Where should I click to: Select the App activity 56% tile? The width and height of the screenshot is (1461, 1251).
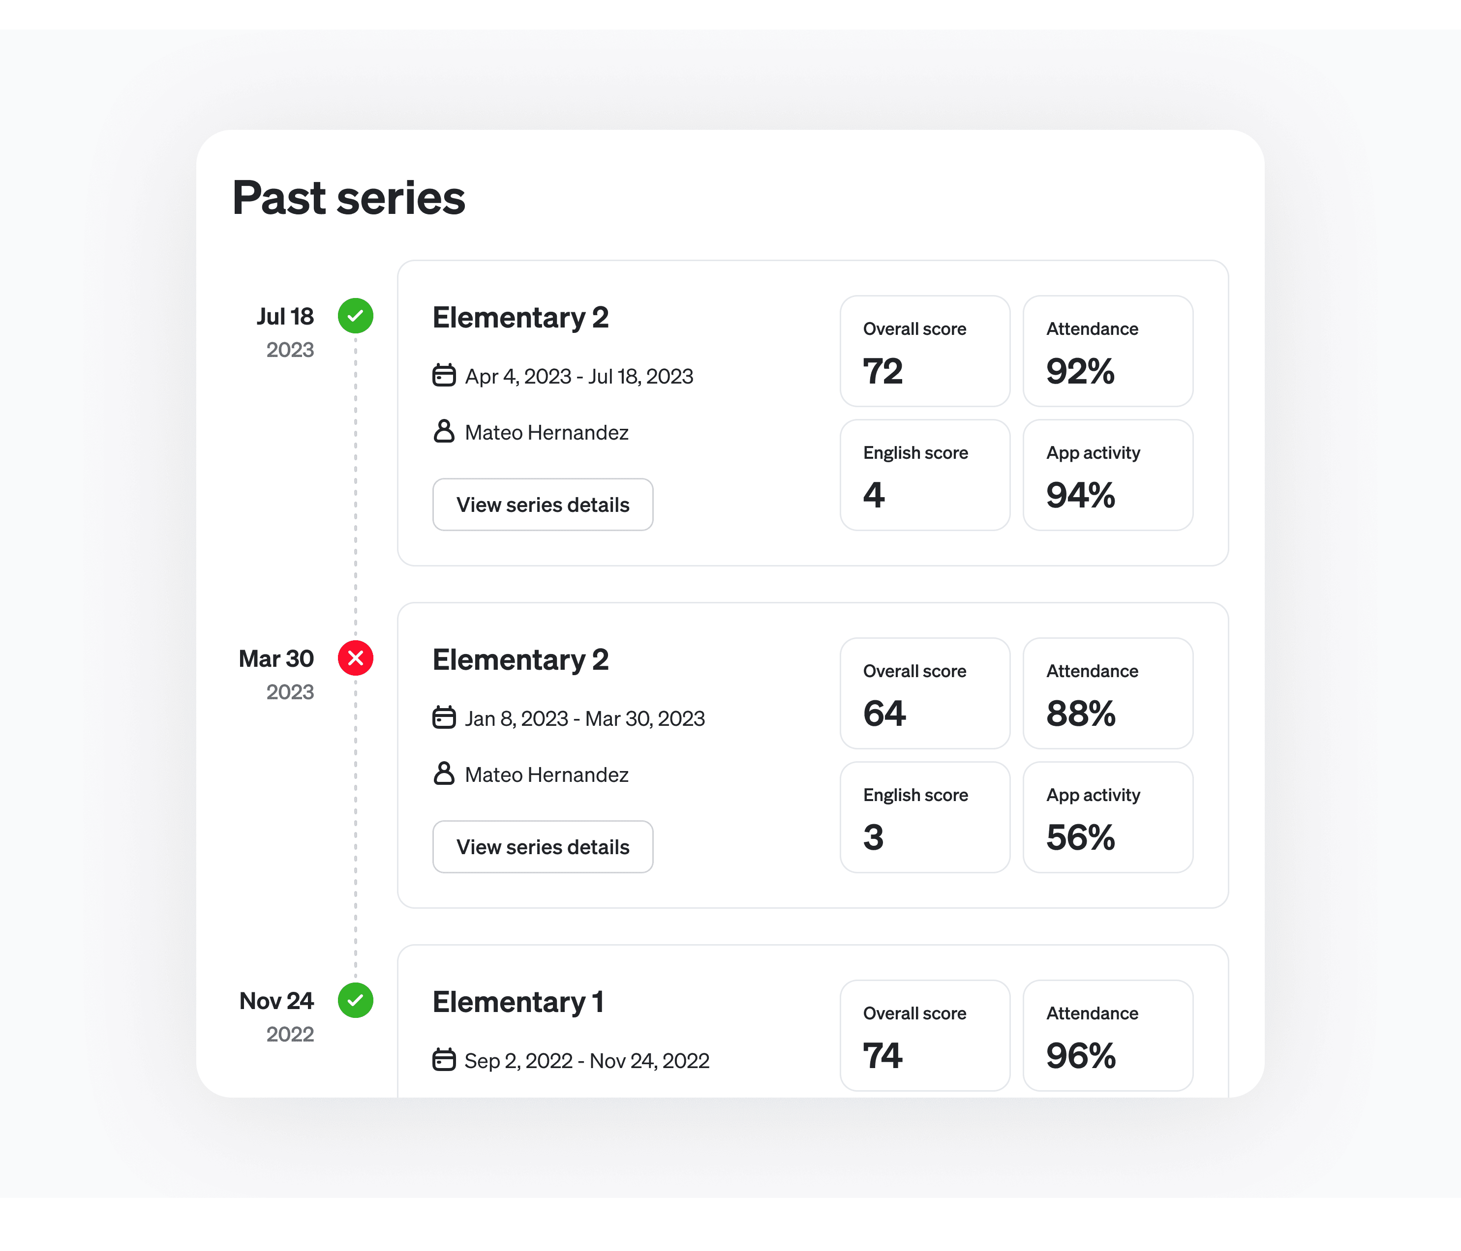[x=1108, y=818]
